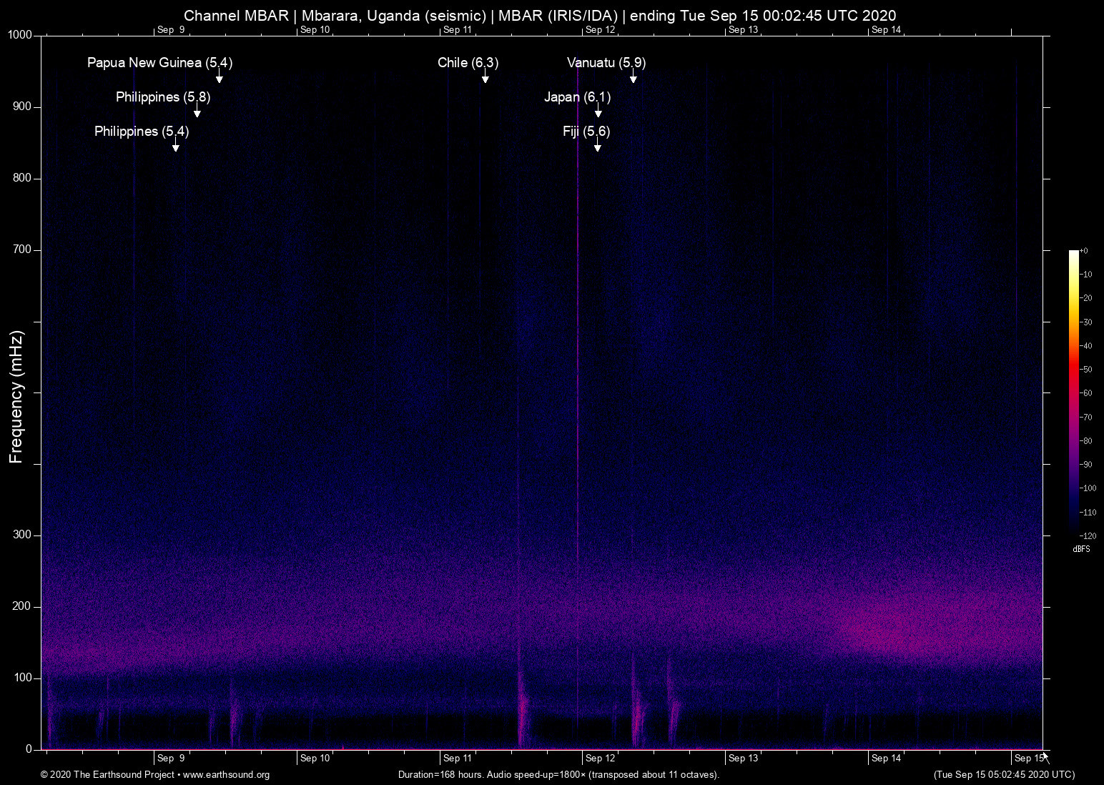Screen dimensions: 1104x785
Task: Select the Sep 9 tick on the top axis
Action: click(x=170, y=30)
